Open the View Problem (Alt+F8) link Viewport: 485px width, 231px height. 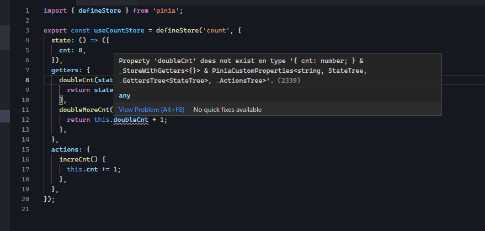[152, 110]
